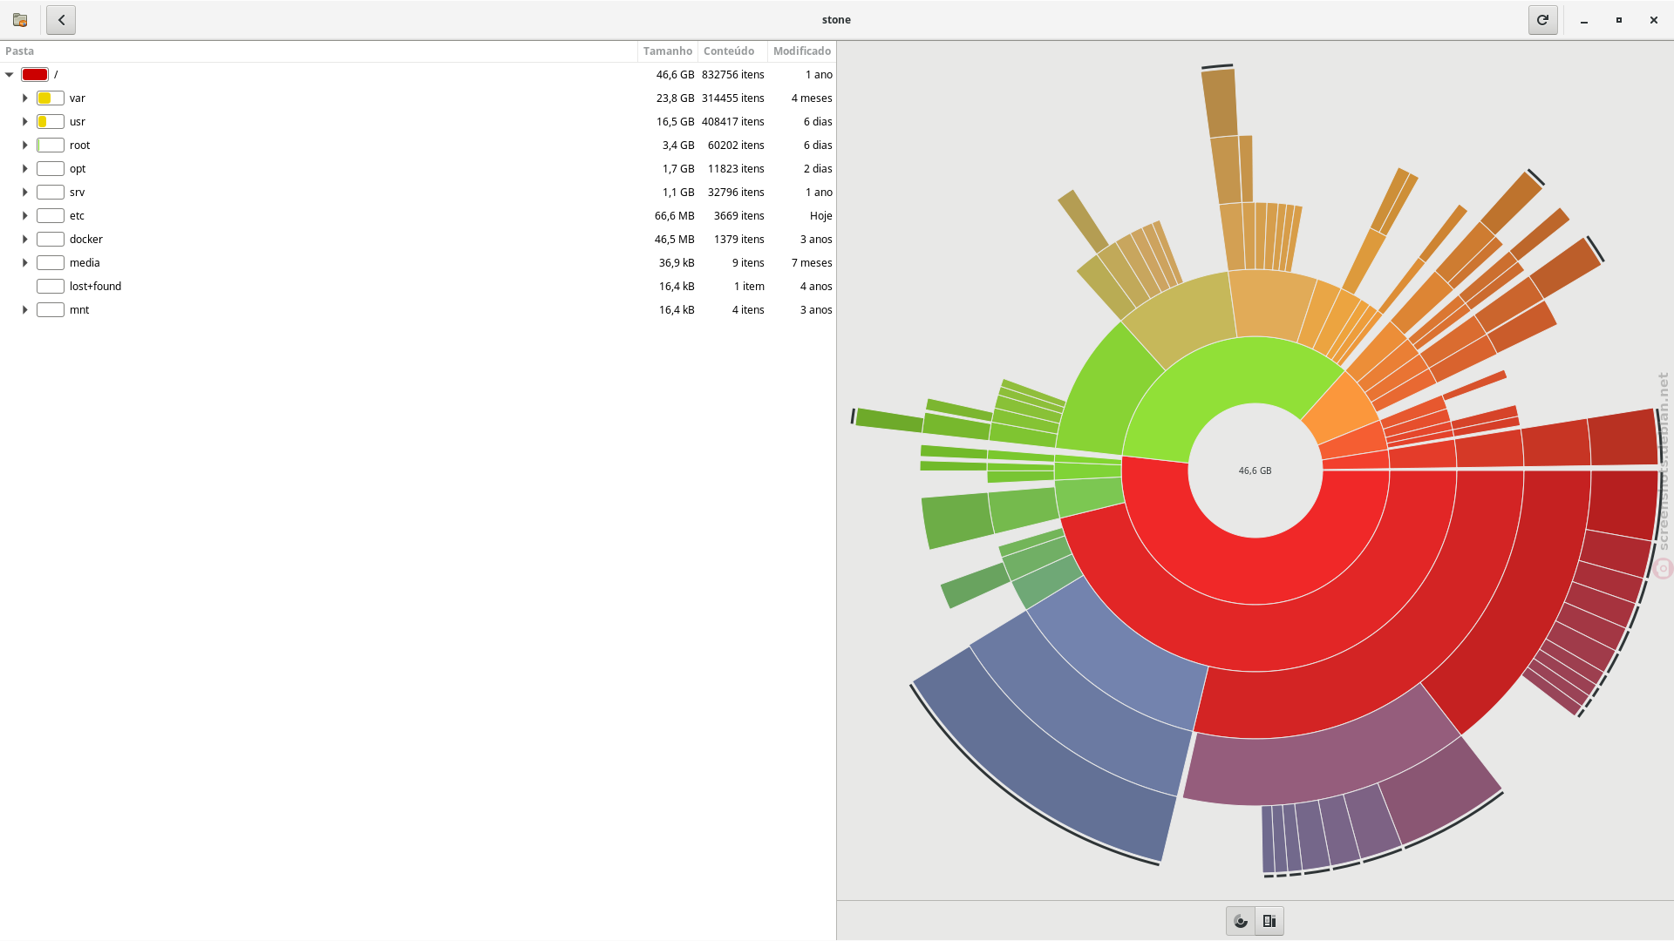The image size is (1674, 941).
Task: Reload the scan with refresh button
Action: tap(1542, 19)
